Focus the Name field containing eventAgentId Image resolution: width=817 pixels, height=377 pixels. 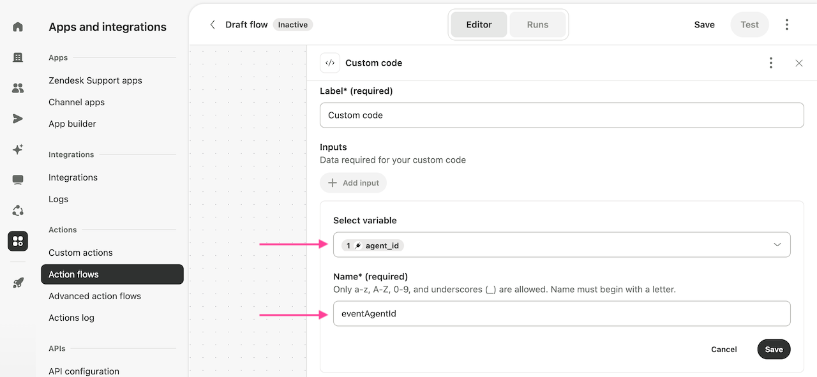[x=562, y=314]
